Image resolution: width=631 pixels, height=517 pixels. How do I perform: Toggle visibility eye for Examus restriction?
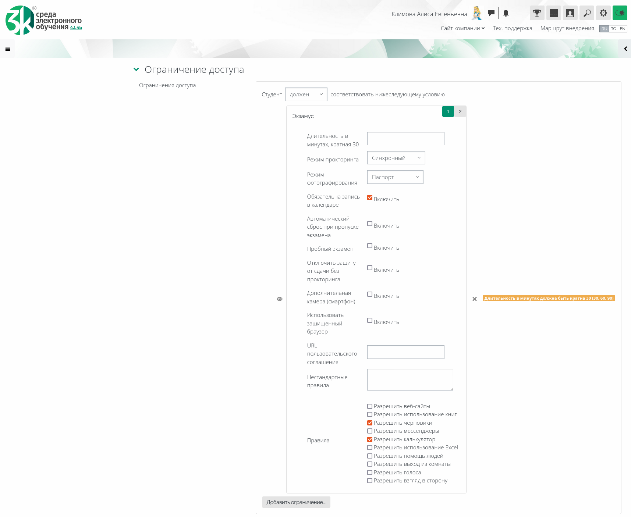coord(280,299)
